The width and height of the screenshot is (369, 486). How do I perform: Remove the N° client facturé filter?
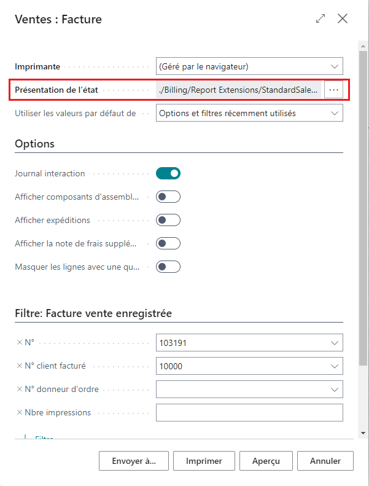[20, 366]
